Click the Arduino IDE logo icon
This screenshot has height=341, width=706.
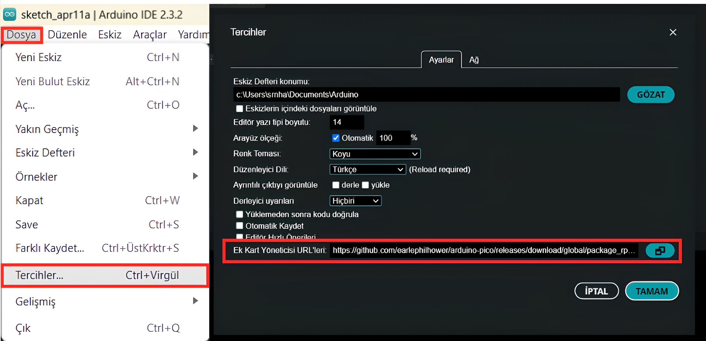coord(9,14)
